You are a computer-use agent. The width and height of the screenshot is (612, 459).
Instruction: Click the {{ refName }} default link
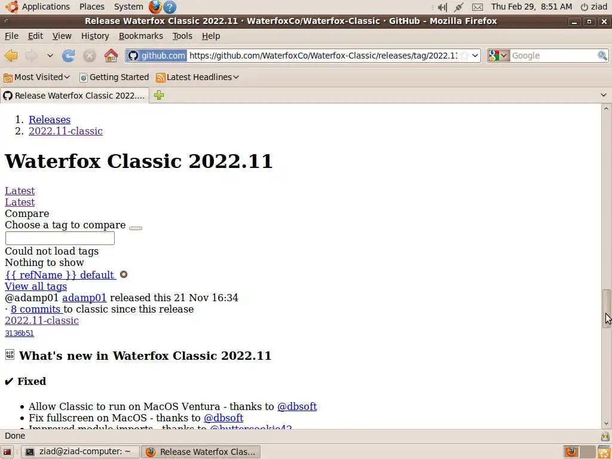[60, 275]
